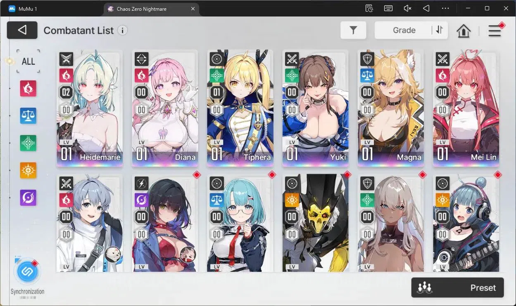Select the ALL attribute filter
Screen dimensions: 516x306
coord(28,61)
